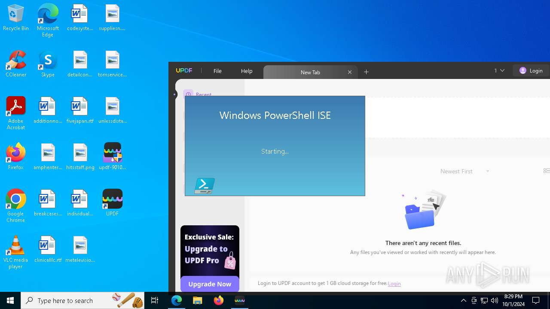The height and width of the screenshot is (309, 550).
Task: Select the codesyste Word document icon
Action: click(x=80, y=18)
